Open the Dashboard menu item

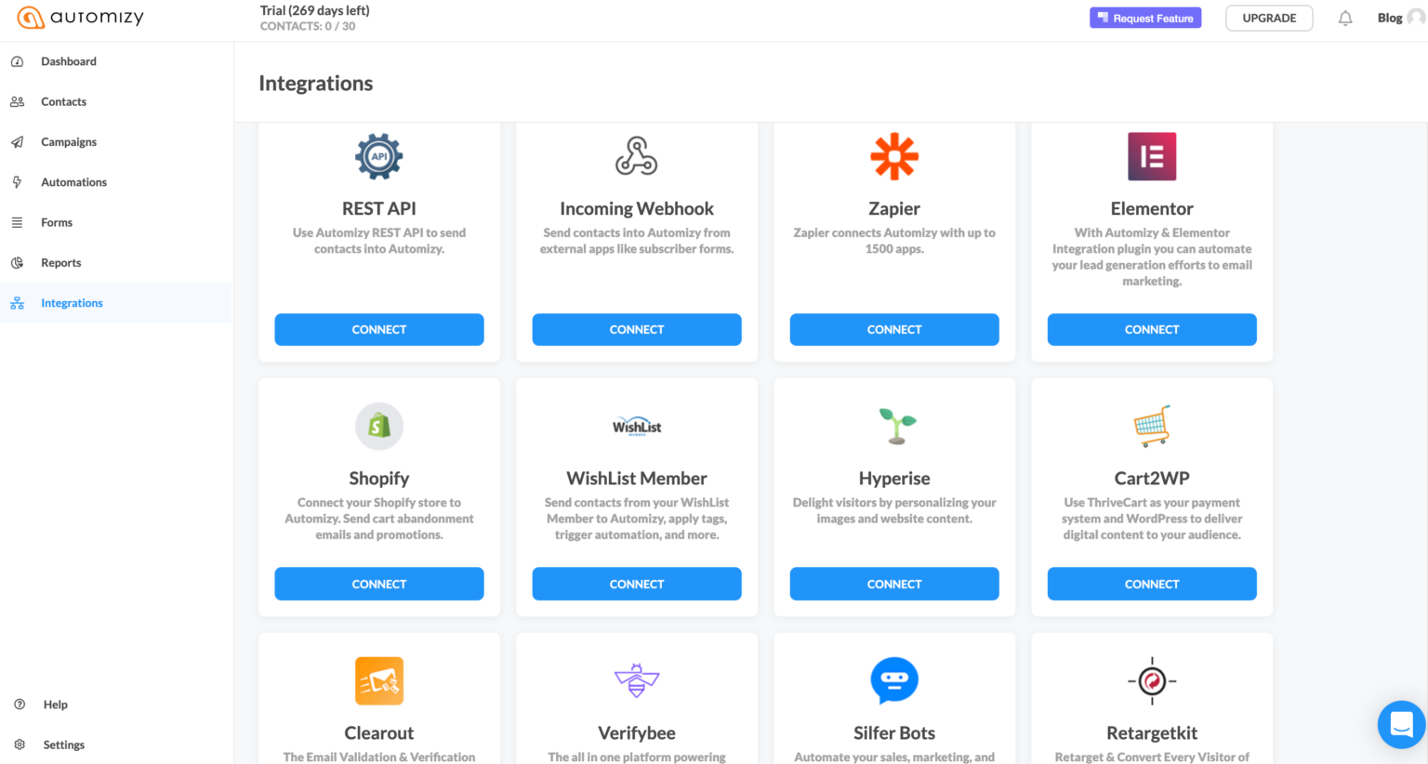pyautogui.click(x=68, y=61)
